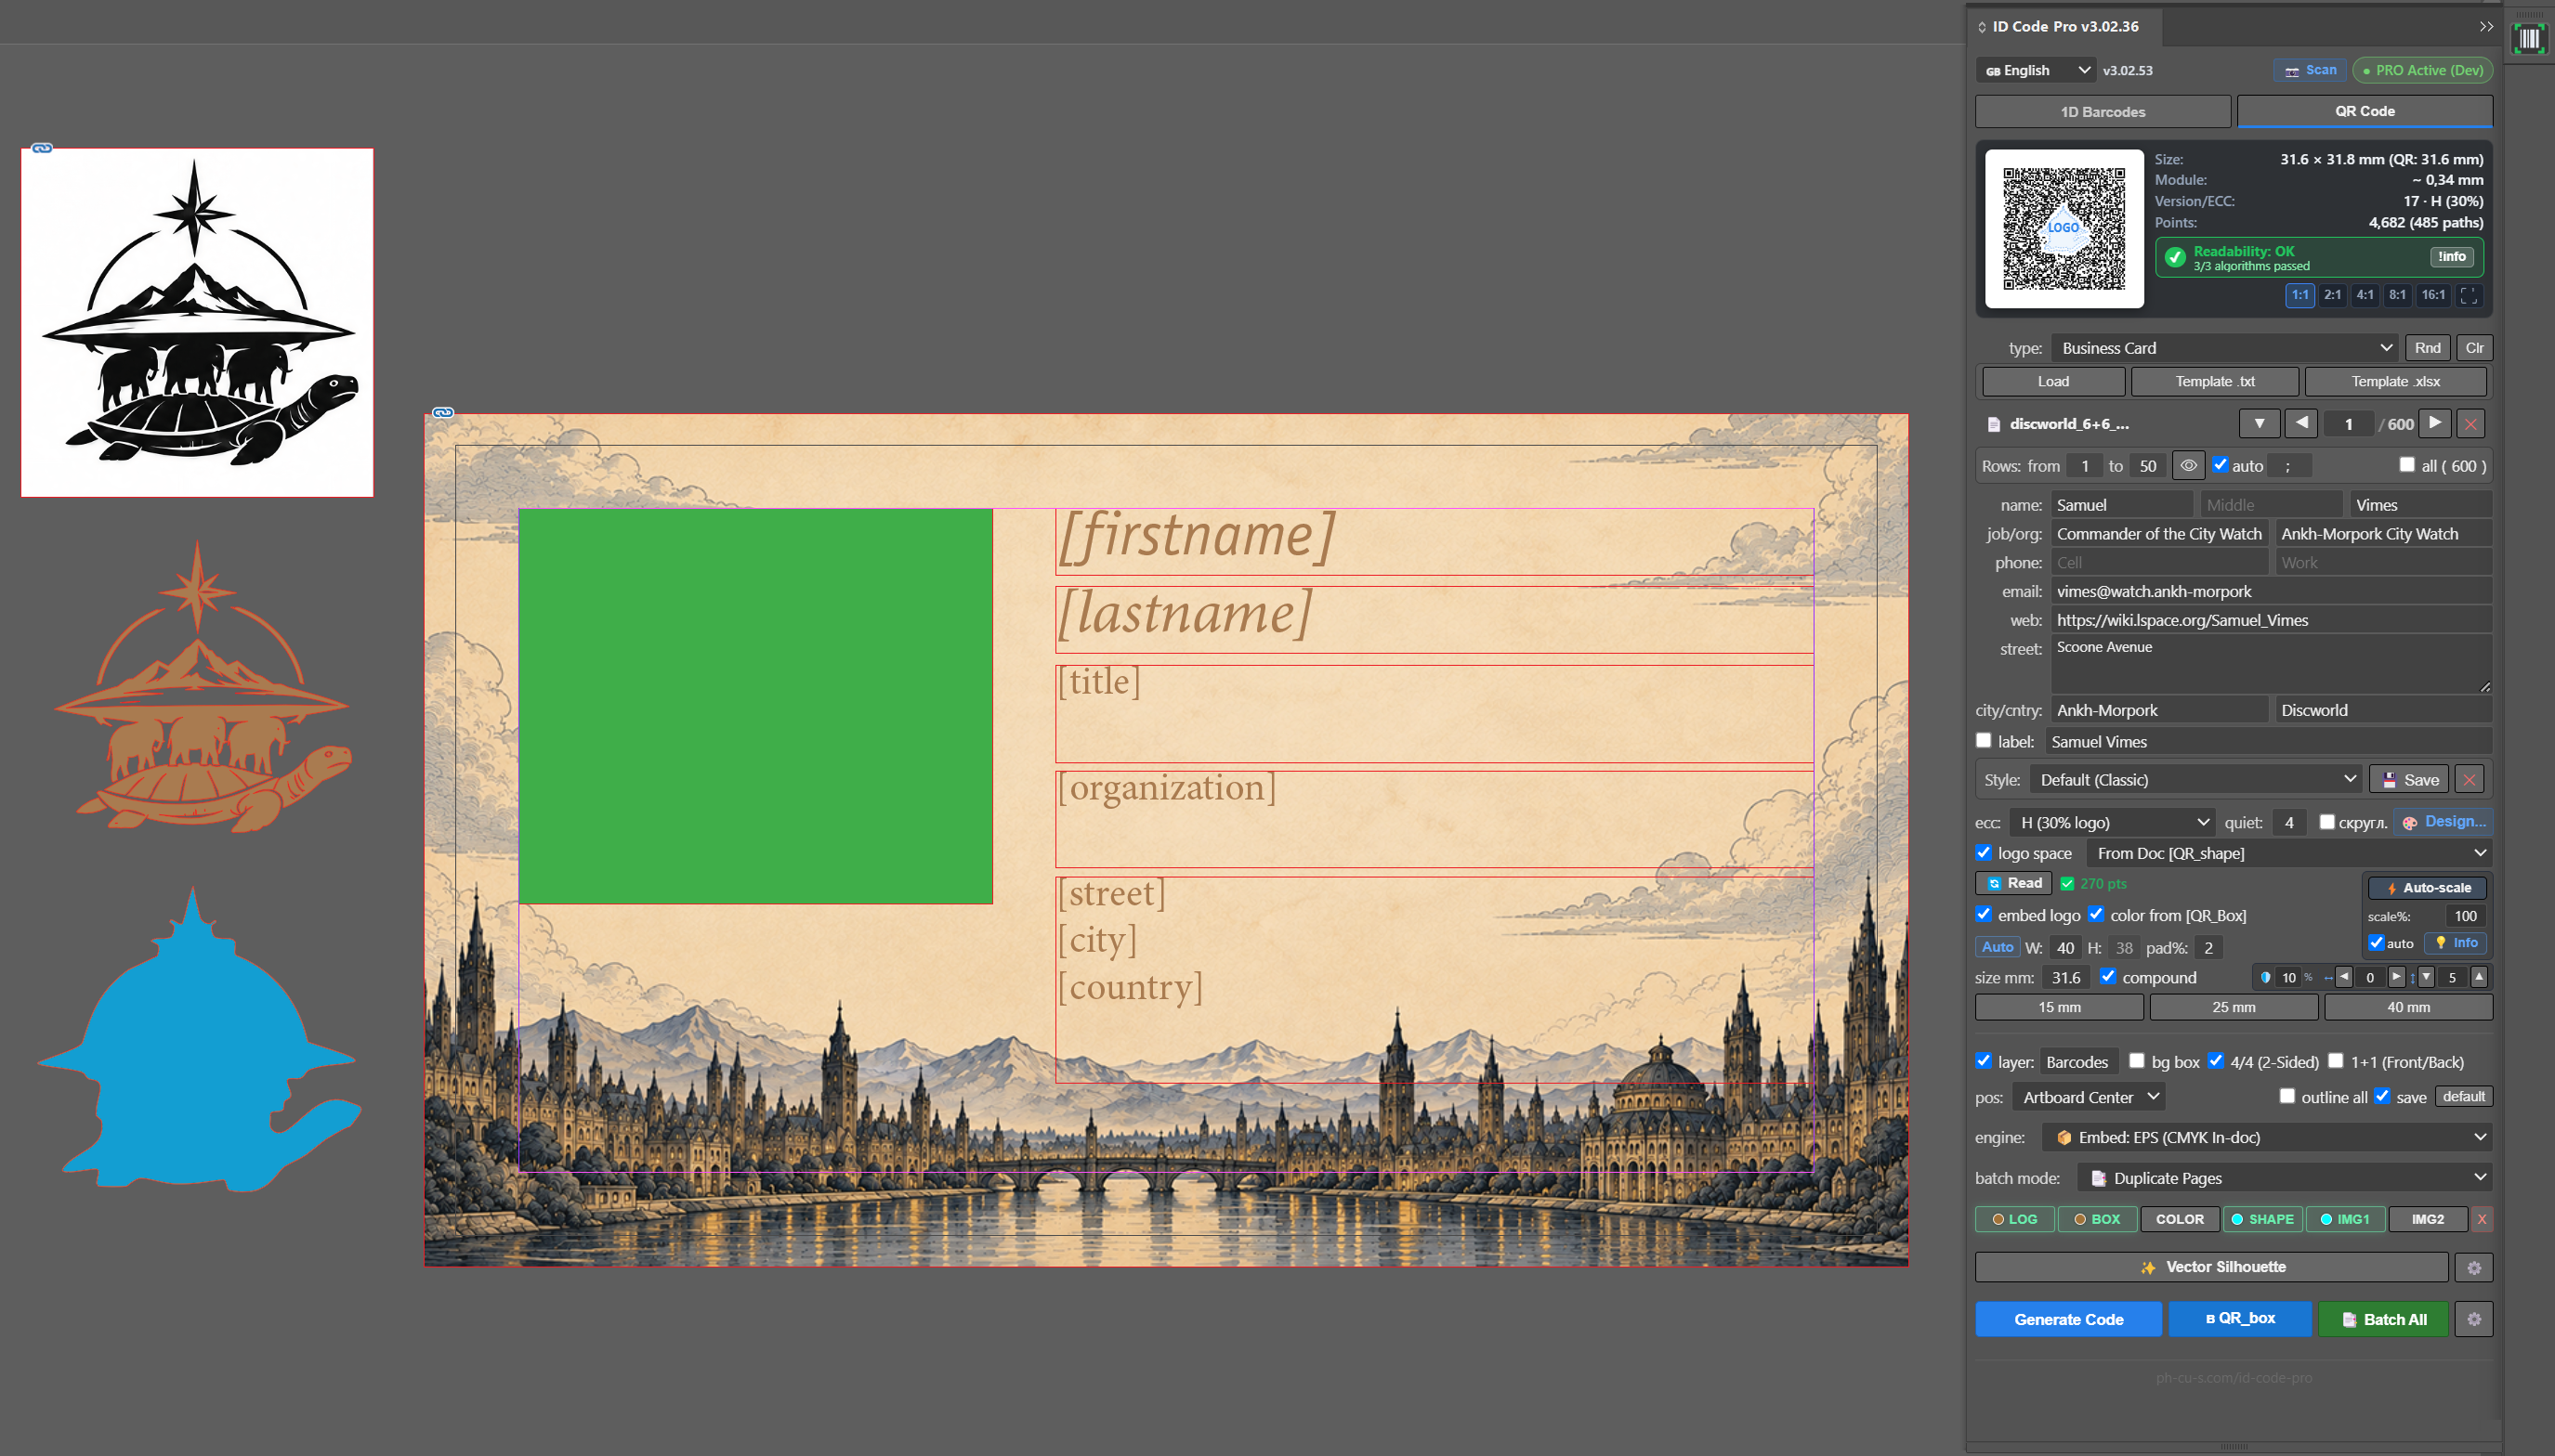Image resolution: width=2555 pixels, height=1456 pixels.
Task: Toggle the logo space checkbox
Action: [x=1984, y=852]
